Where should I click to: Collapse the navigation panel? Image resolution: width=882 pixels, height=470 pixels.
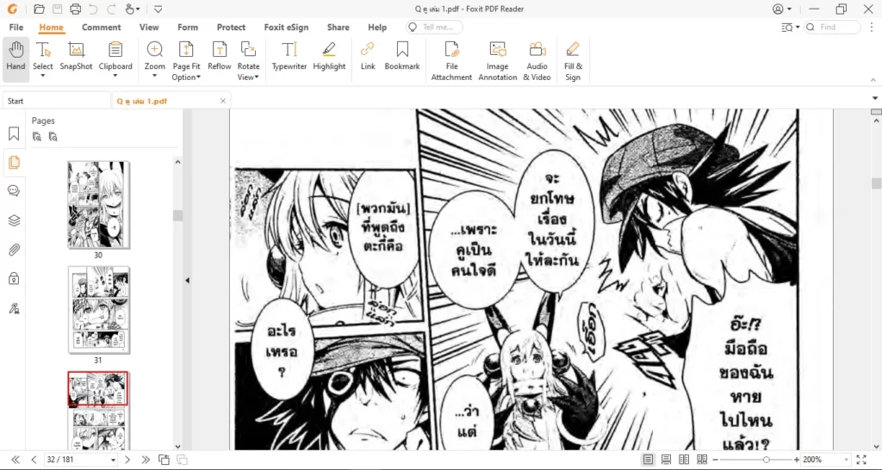coord(187,280)
